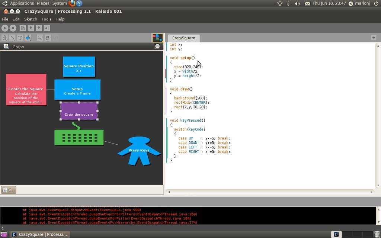Select the person shape tool

pos(5,38)
